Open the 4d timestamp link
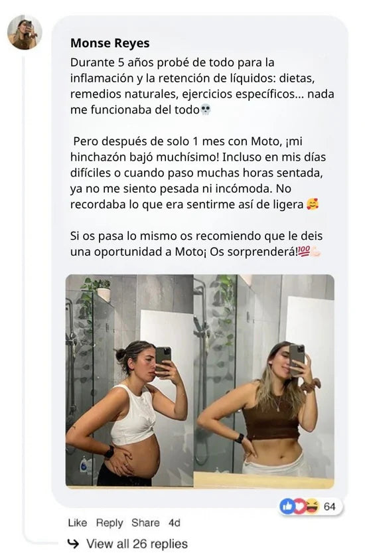Screen dimensions: 365x557 click(174, 522)
